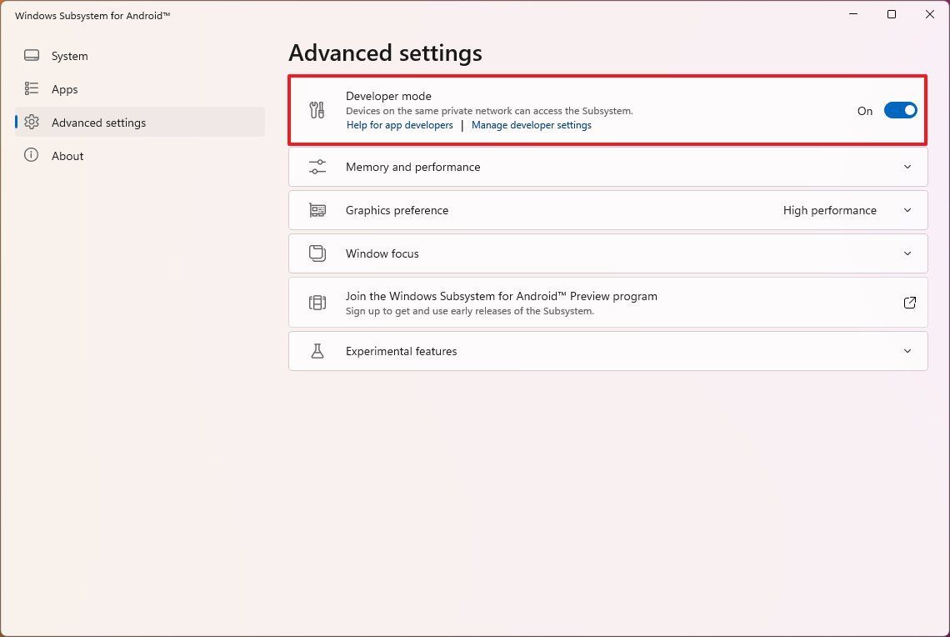Expand the Experimental features section
950x637 pixels.
(907, 351)
